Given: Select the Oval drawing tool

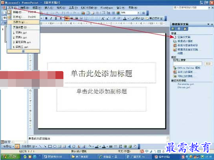Looking at the screenshot, I should coord(55,147).
